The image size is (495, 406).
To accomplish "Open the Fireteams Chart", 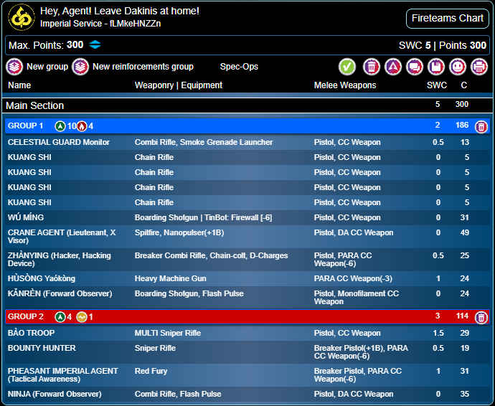I will tap(448, 19).
